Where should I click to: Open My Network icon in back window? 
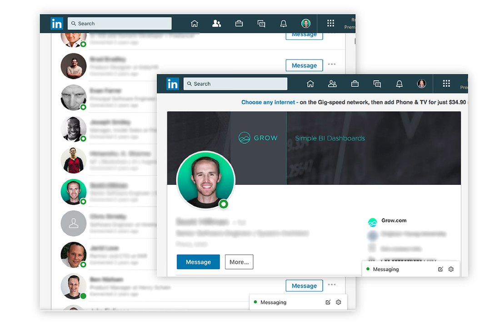(216, 24)
